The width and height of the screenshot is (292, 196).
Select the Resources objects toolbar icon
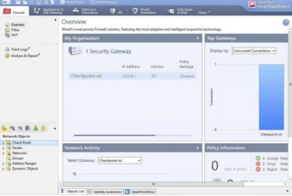[20, 128]
